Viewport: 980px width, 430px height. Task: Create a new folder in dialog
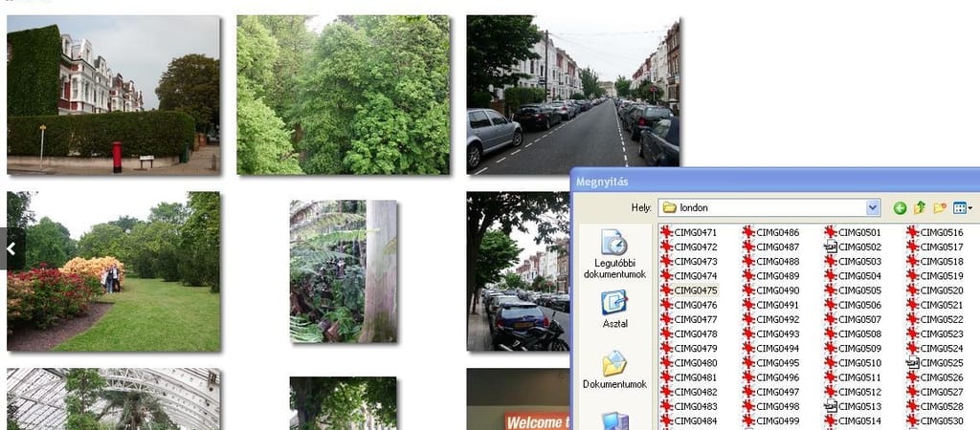pyautogui.click(x=941, y=207)
